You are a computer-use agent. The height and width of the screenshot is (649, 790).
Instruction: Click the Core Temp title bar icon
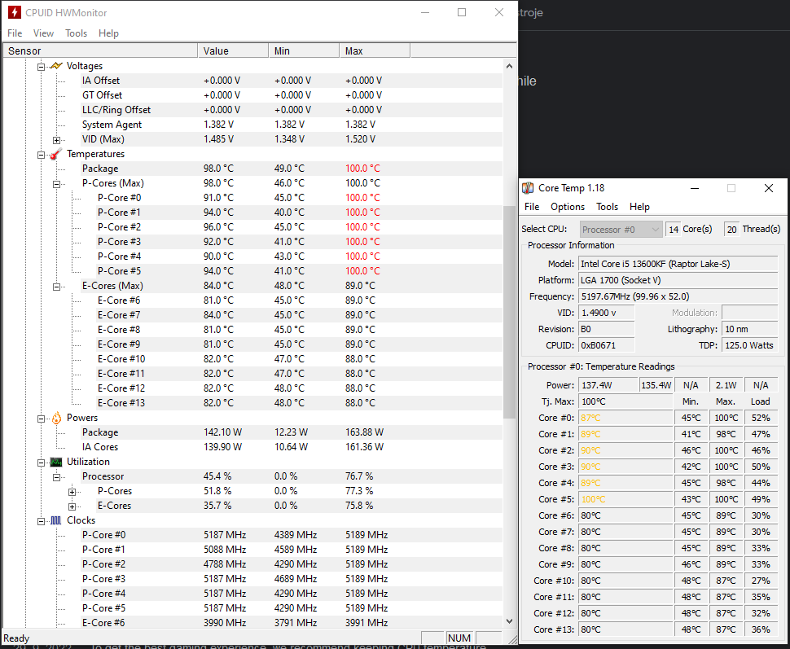tap(529, 188)
